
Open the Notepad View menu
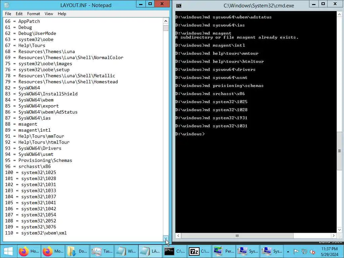tap(49, 13)
